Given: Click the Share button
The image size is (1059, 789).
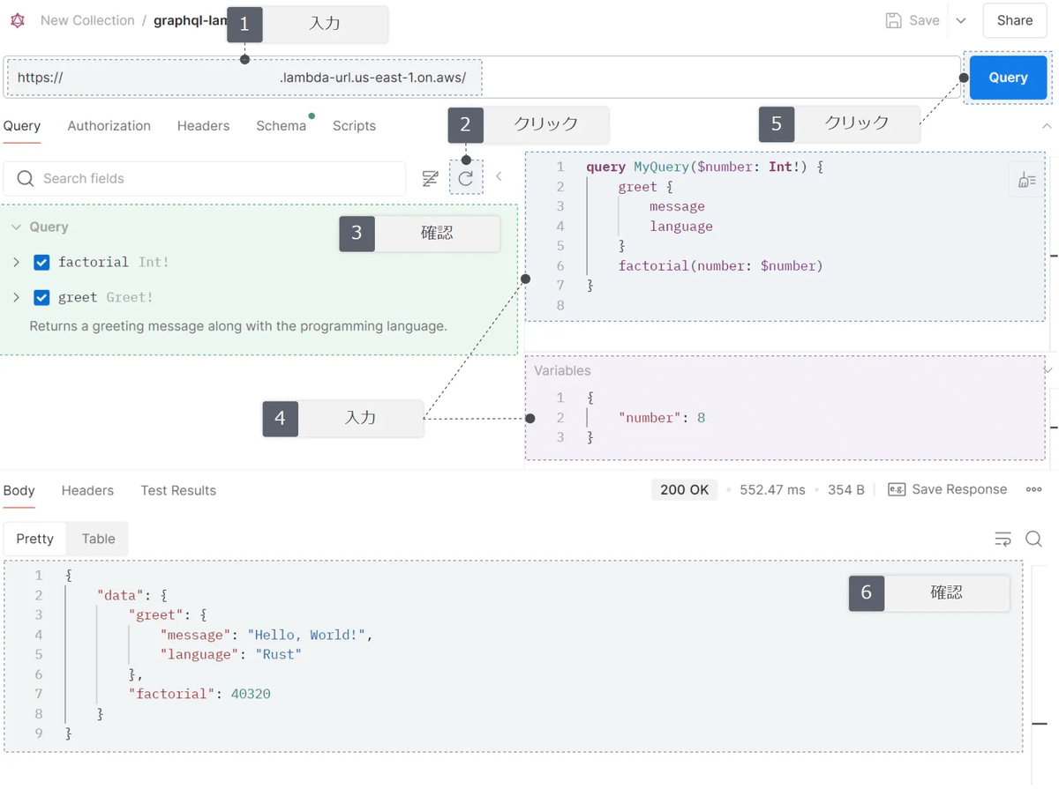Looking at the screenshot, I should pyautogui.click(x=1014, y=19).
